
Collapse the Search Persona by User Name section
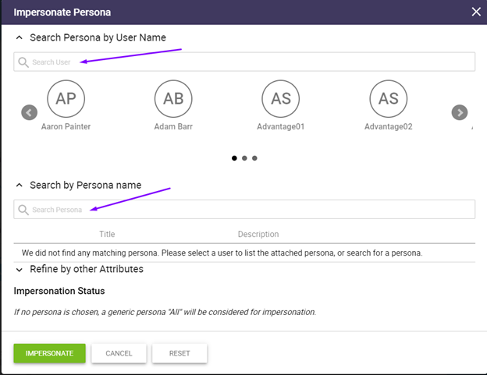[x=19, y=37]
